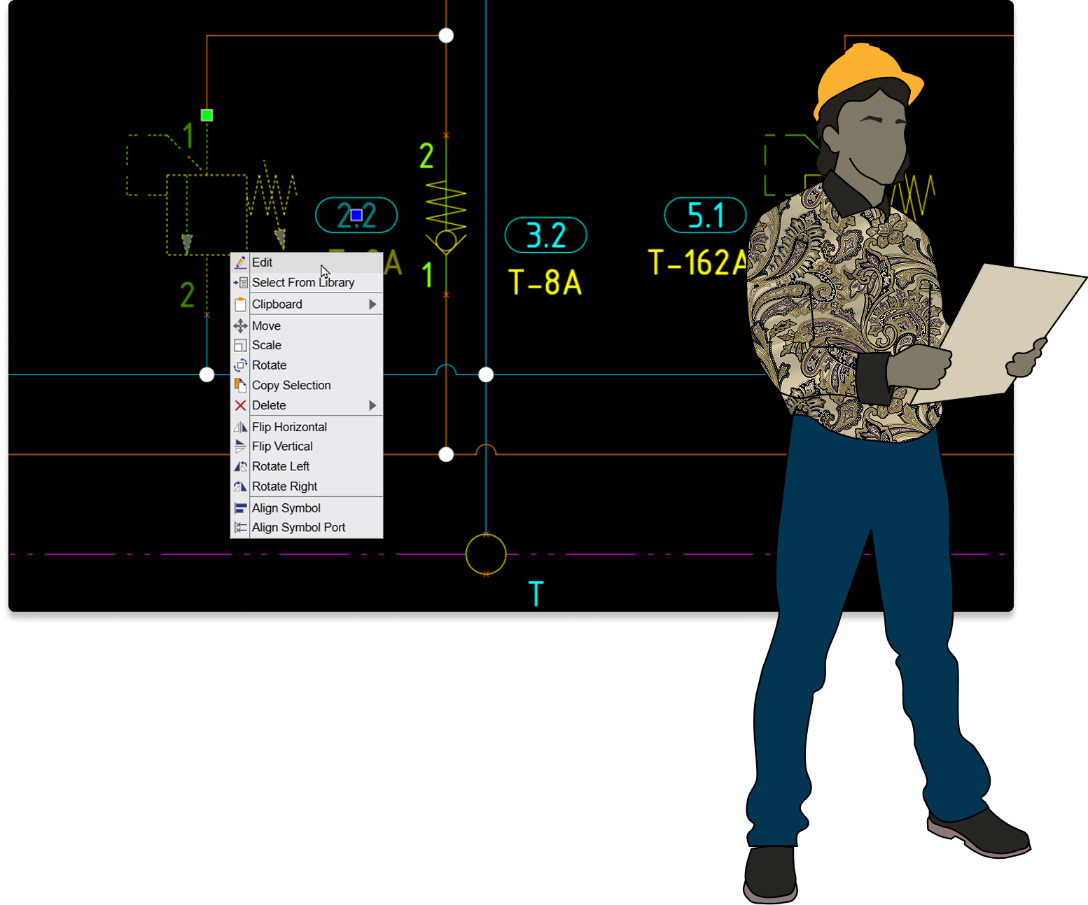Click the circular Rotate icon

[240, 365]
